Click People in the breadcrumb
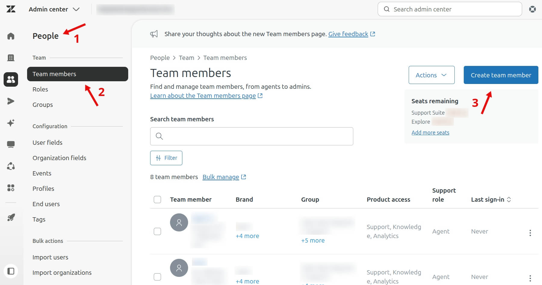 (160, 58)
